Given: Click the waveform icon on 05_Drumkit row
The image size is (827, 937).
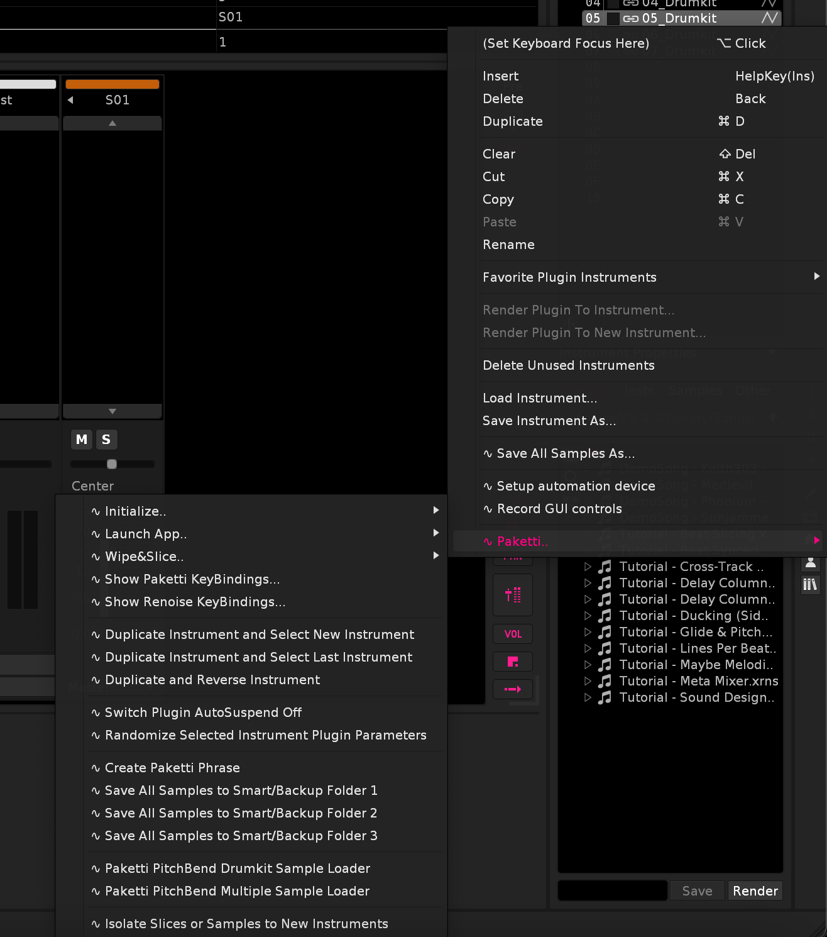Looking at the screenshot, I should 769,18.
